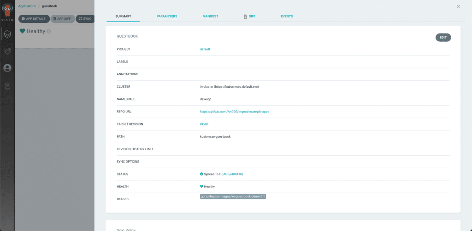This screenshot has height=231, width=472.
Task: Close the application details panel
Action: 459,6
